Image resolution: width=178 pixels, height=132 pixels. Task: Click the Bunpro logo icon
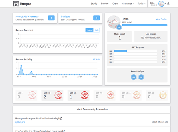16,4
